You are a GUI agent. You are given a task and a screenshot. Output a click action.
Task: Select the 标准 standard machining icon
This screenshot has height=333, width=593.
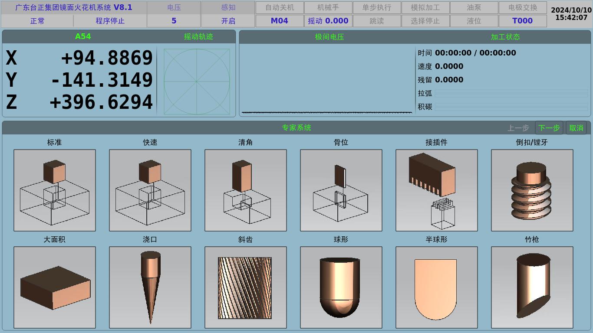55,190
